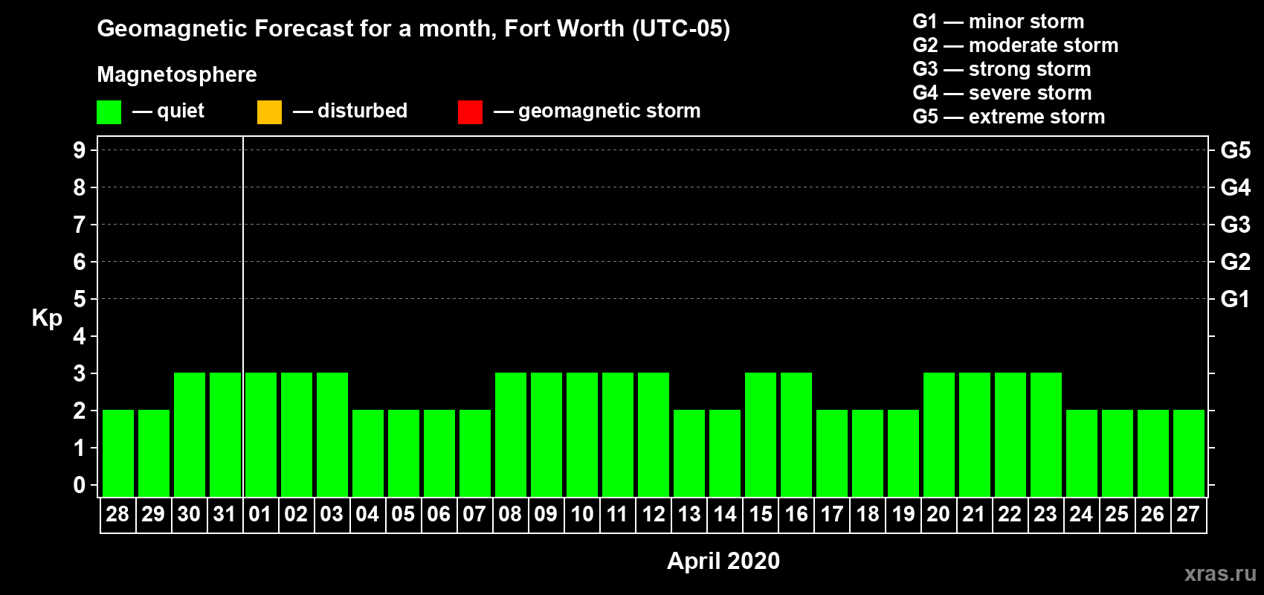The height and width of the screenshot is (595, 1264).
Task: Click the green bar above date 10
Action: [x=582, y=434]
